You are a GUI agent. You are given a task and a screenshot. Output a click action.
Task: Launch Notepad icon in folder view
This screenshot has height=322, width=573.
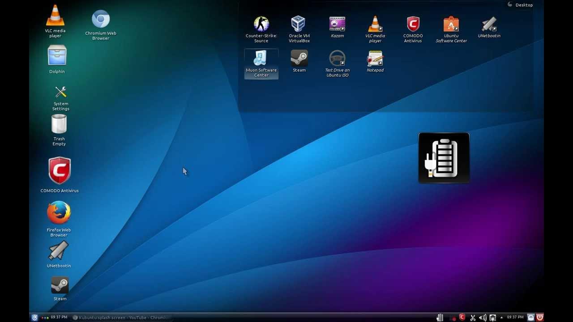click(x=375, y=61)
